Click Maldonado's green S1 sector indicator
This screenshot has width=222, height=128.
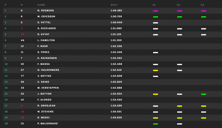coord(155,124)
